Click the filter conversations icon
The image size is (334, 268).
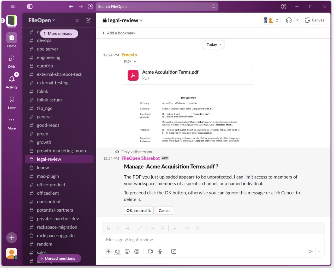pos(77,20)
